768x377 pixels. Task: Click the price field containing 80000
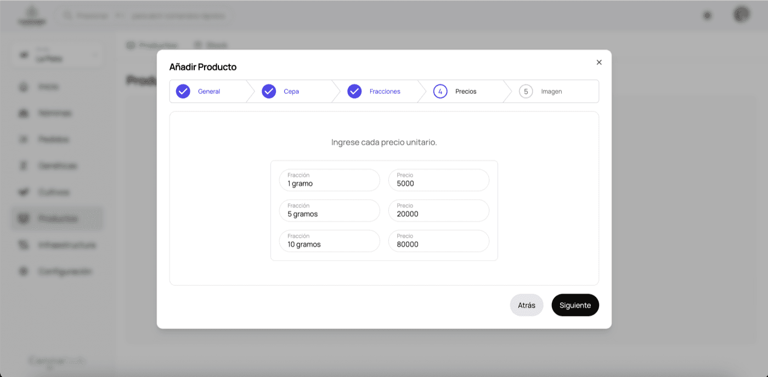coord(439,241)
